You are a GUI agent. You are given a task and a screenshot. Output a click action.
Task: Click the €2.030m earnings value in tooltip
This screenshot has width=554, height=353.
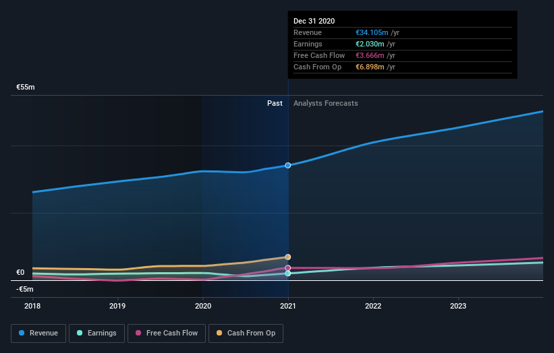(x=370, y=44)
